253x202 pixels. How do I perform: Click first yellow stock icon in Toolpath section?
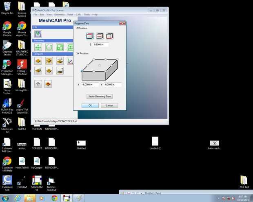(x=38, y=61)
